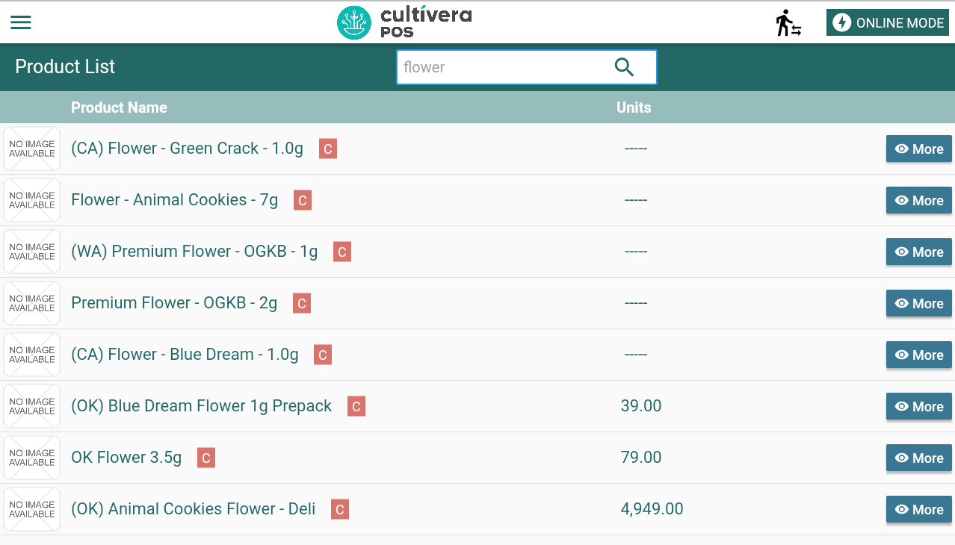The height and width of the screenshot is (545, 955).
Task: Click thumbnail for Flower Animal Cookies 7g
Action: (32, 200)
